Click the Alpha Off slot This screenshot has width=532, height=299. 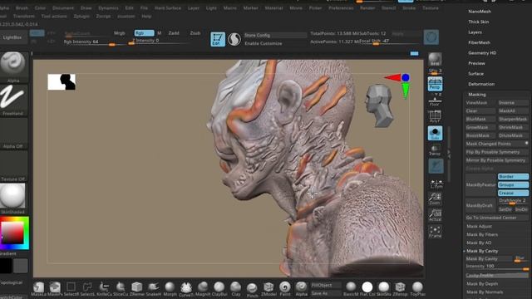(13, 133)
